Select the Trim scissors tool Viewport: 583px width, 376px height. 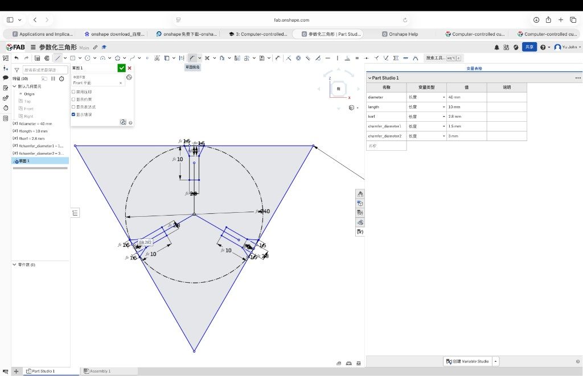[x=207, y=58]
